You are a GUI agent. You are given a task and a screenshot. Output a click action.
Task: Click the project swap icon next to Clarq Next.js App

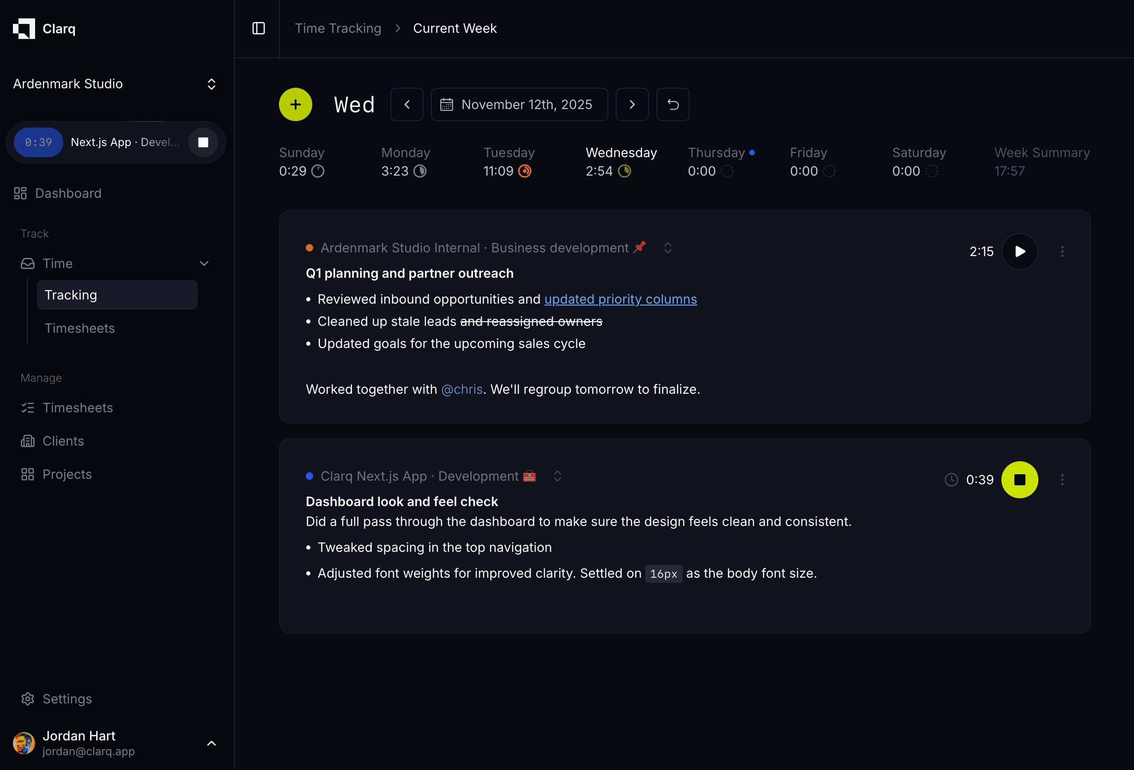[x=557, y=476]
